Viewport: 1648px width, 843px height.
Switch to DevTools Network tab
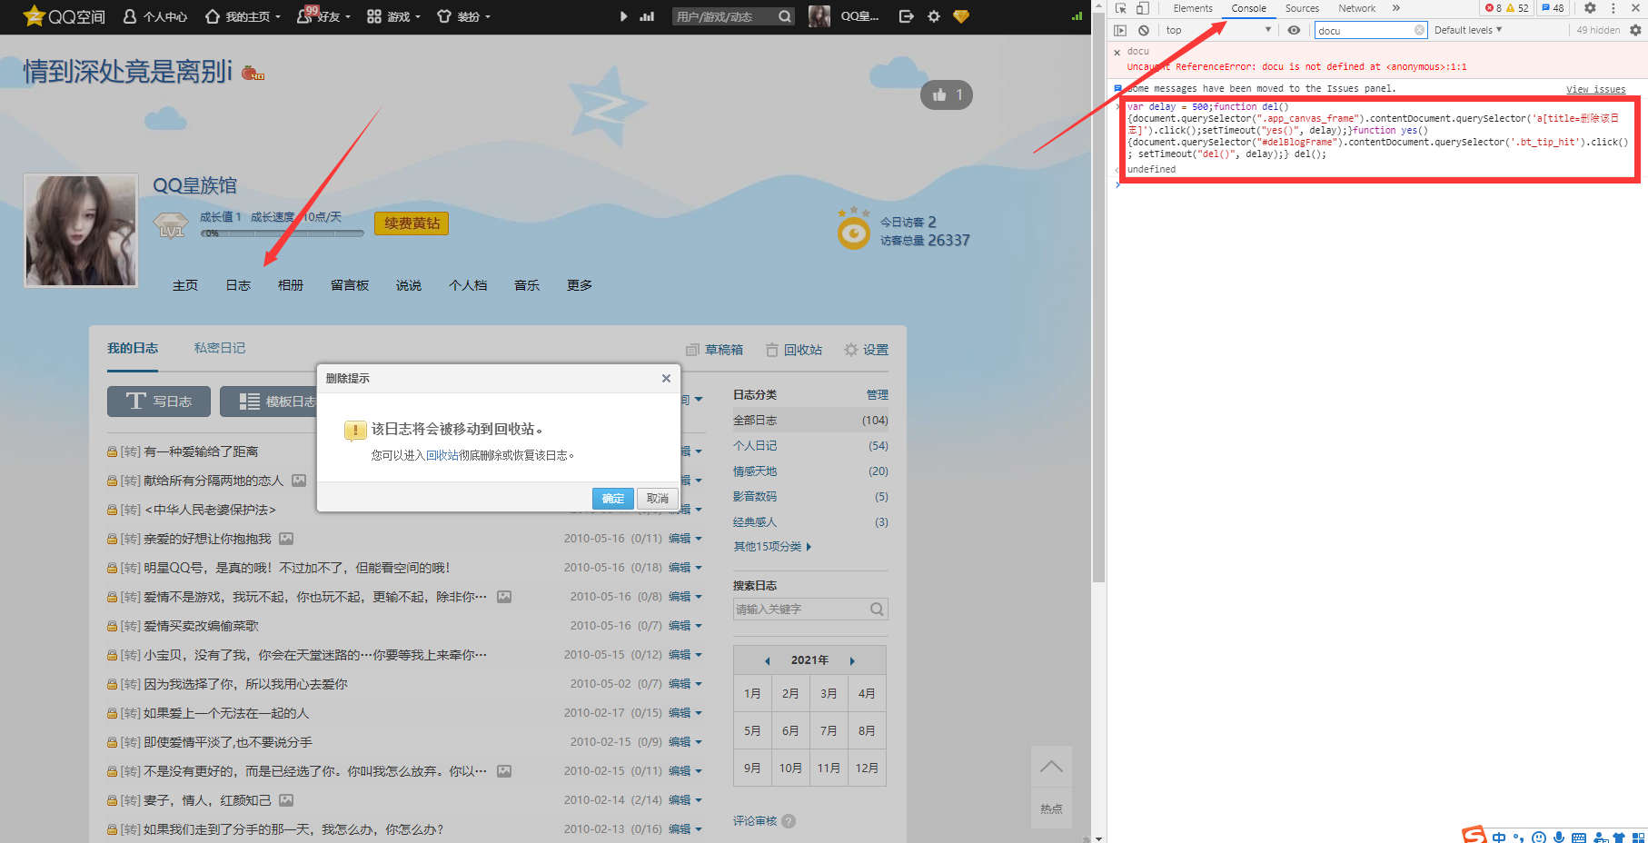coord(1357,8)
